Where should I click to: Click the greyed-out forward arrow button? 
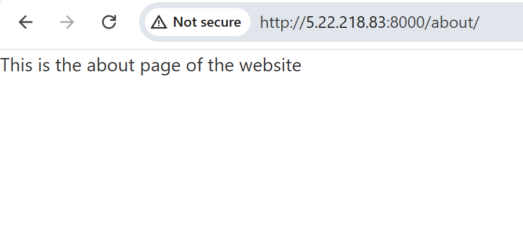(67, 23)
